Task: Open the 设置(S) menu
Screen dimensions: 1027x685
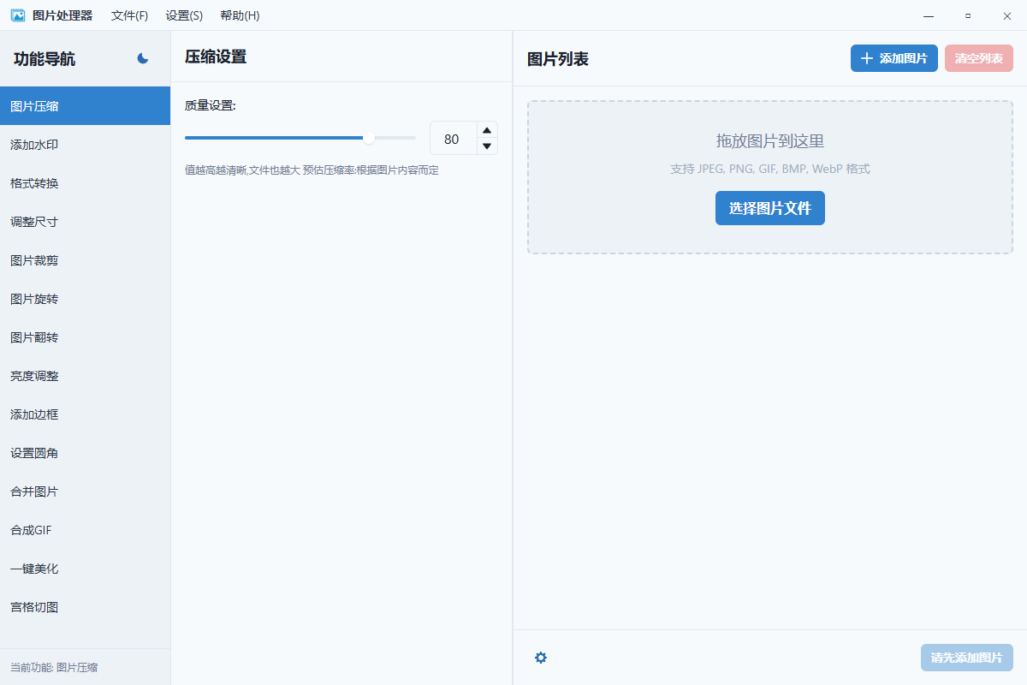Action: click(184, 15)
